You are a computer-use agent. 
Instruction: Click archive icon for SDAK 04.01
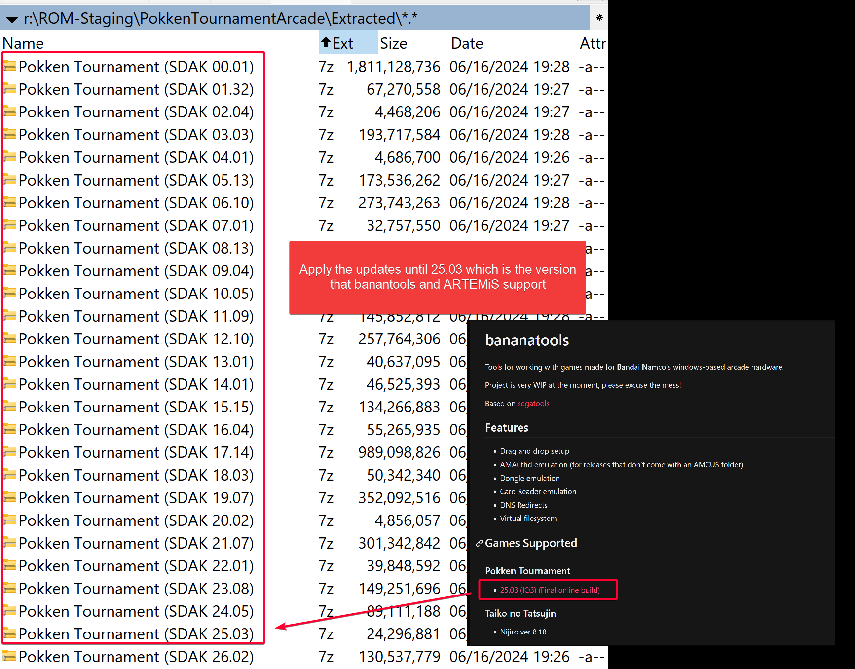(10, 157)
